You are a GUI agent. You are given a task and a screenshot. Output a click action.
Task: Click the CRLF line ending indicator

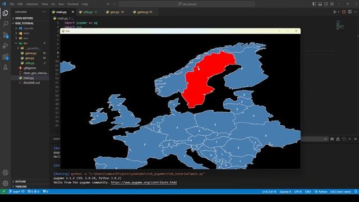pyautogui.click(x=308, y=191)
